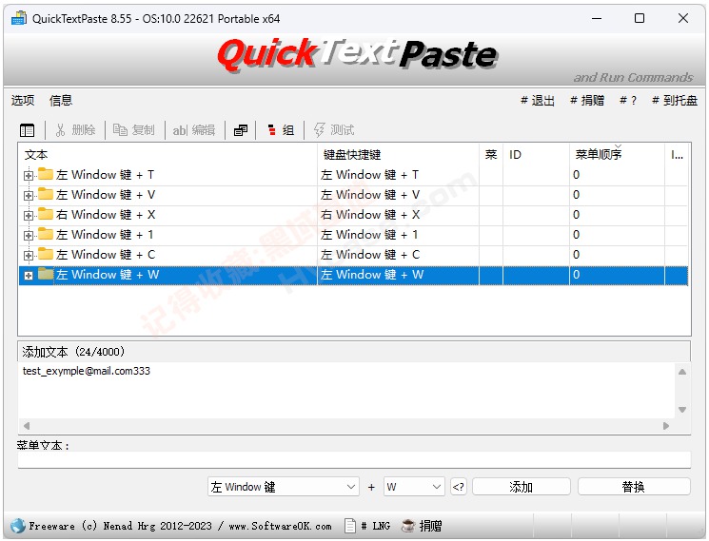Image resolution: width=709 pixels, height=541 pixels.
Task: Expand the selected 左 Window 键 + W group
Action: [x=29, y=276]
